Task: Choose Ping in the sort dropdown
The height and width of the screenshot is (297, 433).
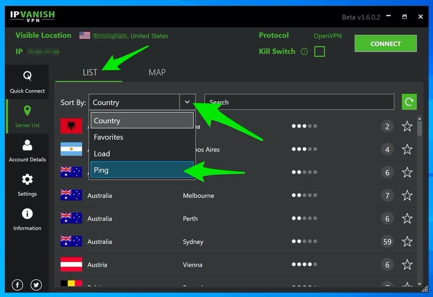Action: click(142, 170)
